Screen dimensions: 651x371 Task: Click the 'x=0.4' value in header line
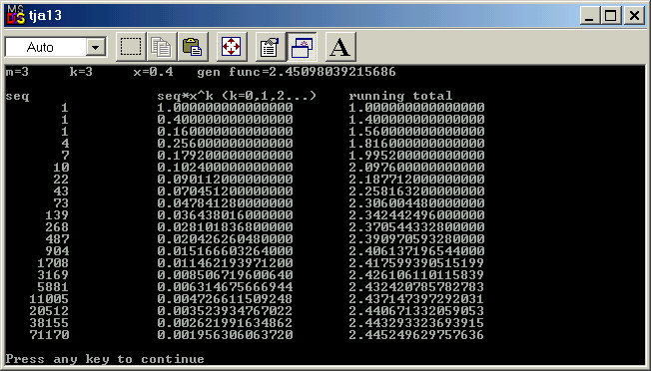(153, 72)
